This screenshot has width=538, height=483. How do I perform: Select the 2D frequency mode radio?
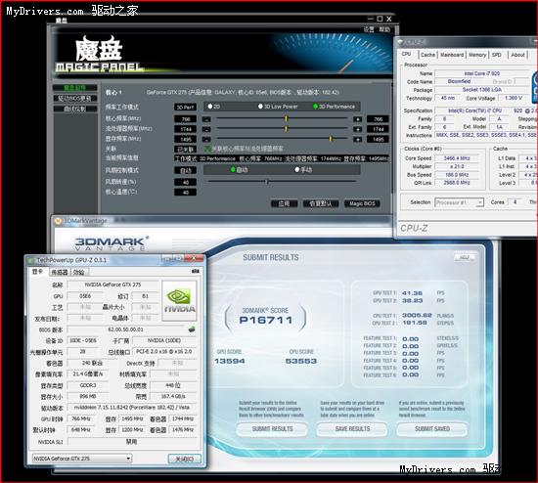click(210, 107)
